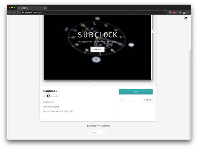Open the Gumroad user avatar at page top right
Viewport: 198px width, 149px height.
tap(186, 18)
